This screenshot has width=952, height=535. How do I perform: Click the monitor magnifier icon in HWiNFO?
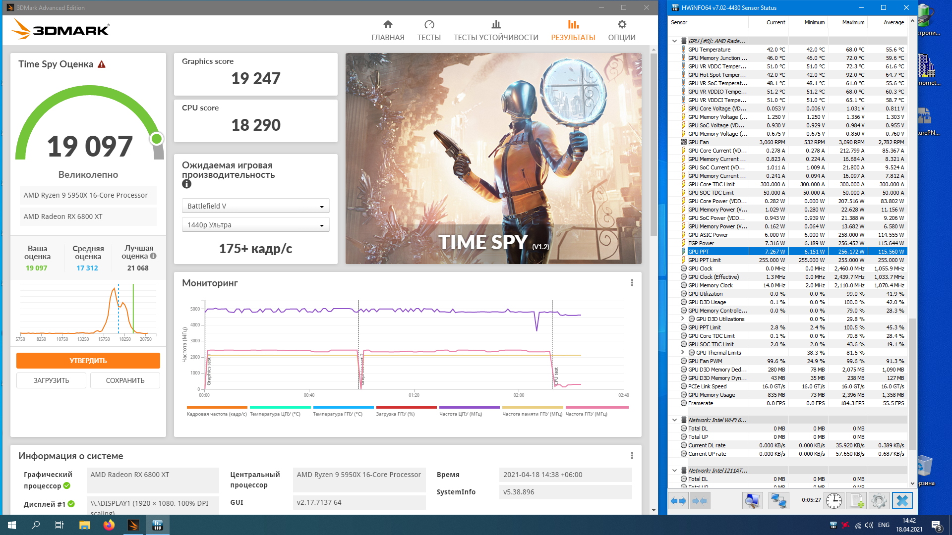click(x=752, y=501)
